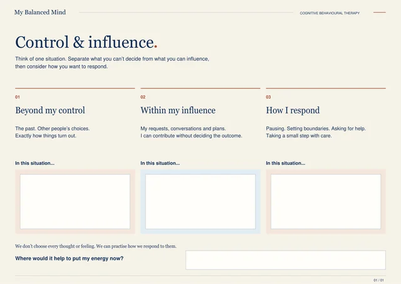Click the 'Within my influence' answer box
The width and height of the screenshot is (401, 284).
pyautogui.click(x=200, y=202)
